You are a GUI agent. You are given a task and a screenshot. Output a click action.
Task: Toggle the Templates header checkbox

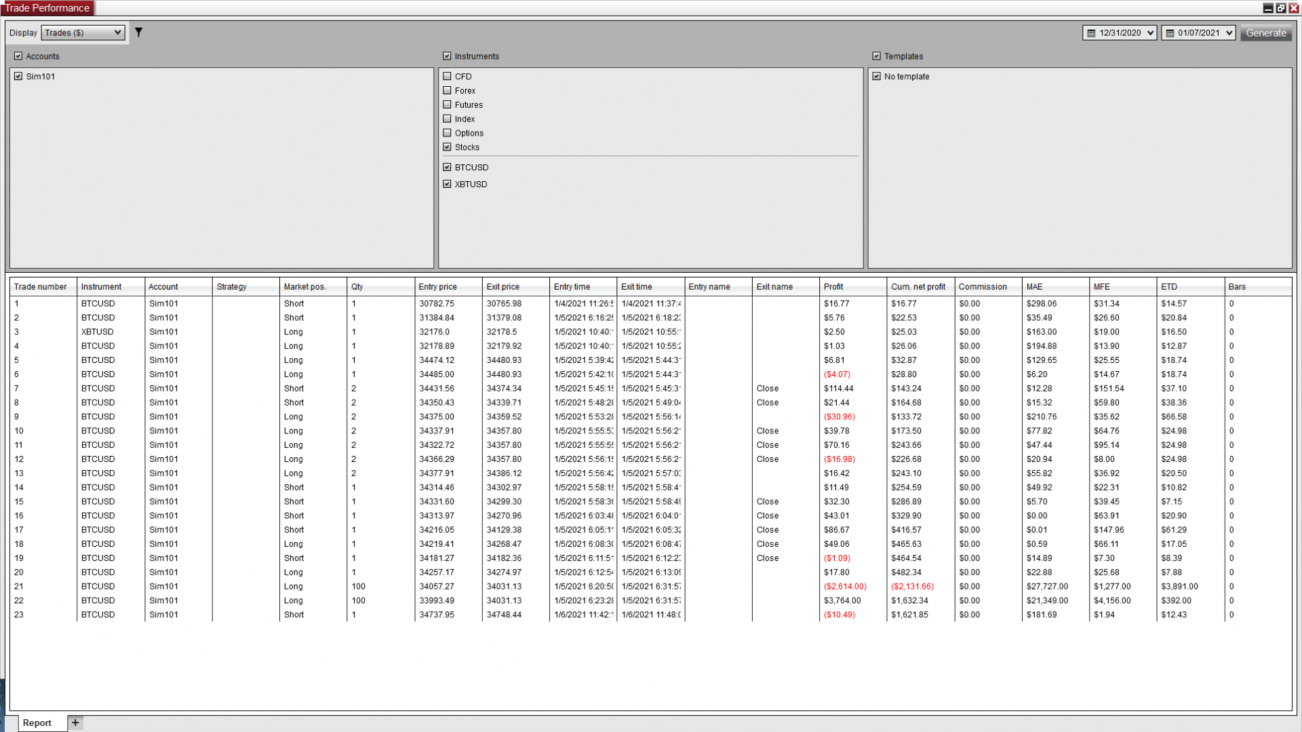coord(876,56)
